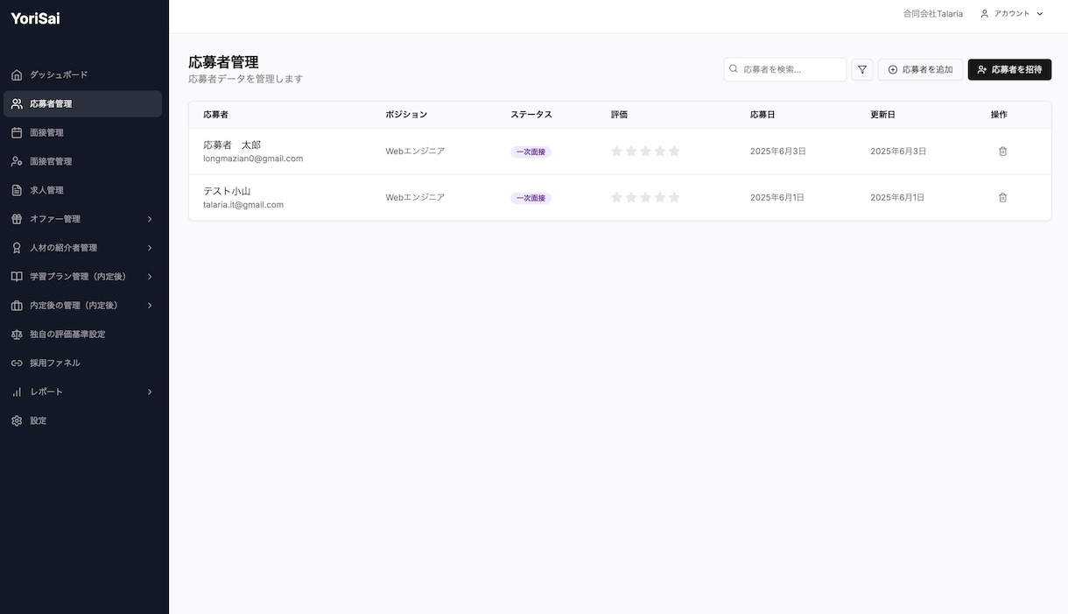The image size is (1068, 614).
Task: Click the 応募者管理 people icon
Action: pos(17,103)
